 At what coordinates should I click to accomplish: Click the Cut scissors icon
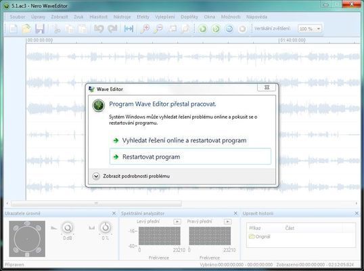56,29
